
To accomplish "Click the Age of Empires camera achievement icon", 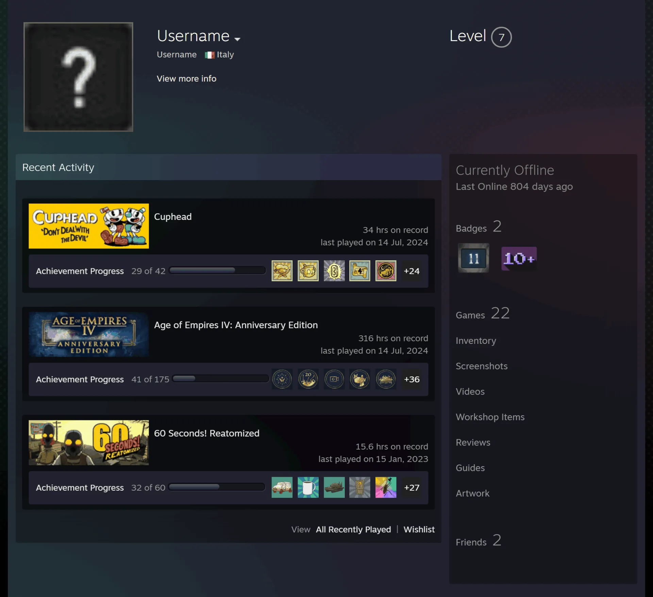I will [334, 379].
